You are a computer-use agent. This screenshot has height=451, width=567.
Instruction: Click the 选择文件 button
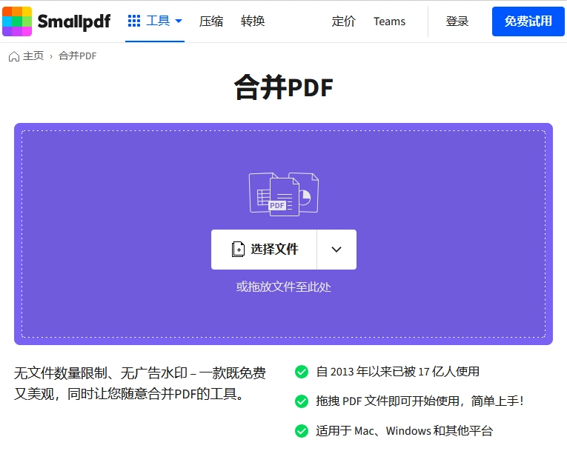264,250
